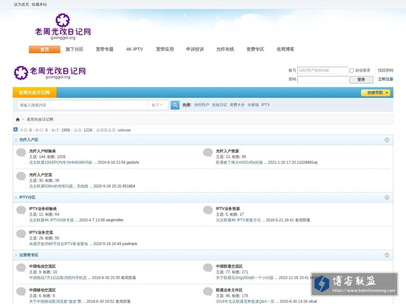
Task: Click forum bubble icon for 中国移动交流区
Action: pyautogui.click(x=21, y=292)
